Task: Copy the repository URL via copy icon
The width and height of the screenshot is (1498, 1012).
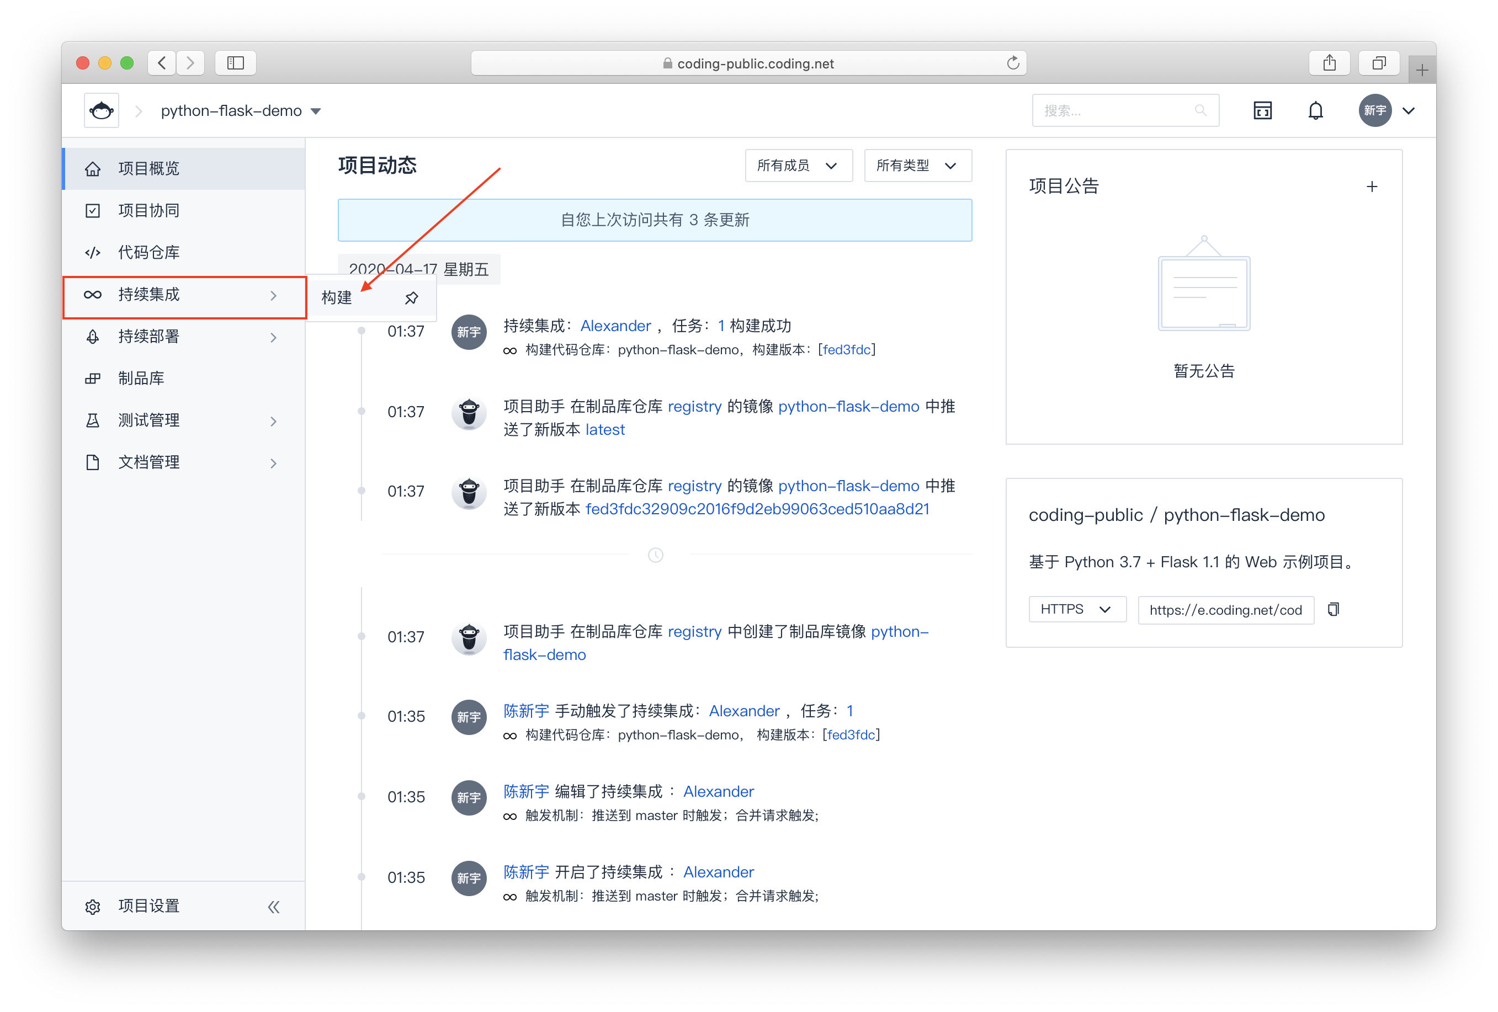Action: point(1333,609)
